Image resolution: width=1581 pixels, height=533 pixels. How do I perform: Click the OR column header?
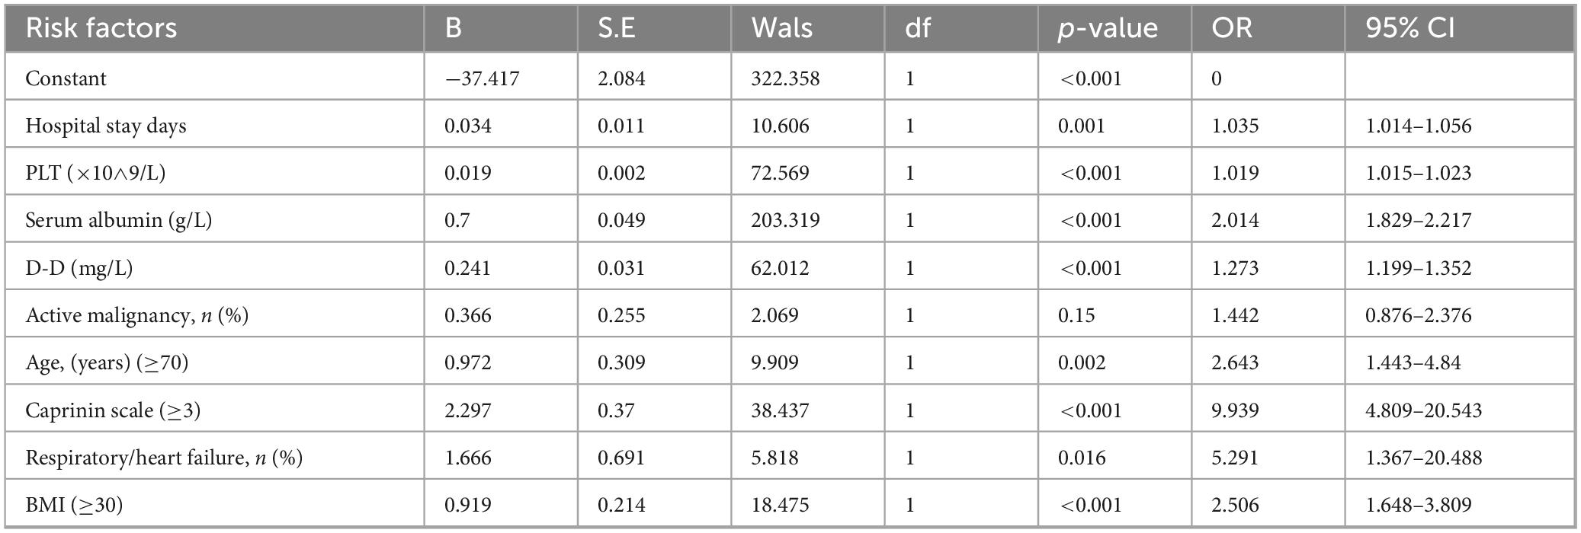tap(1231, 28)
